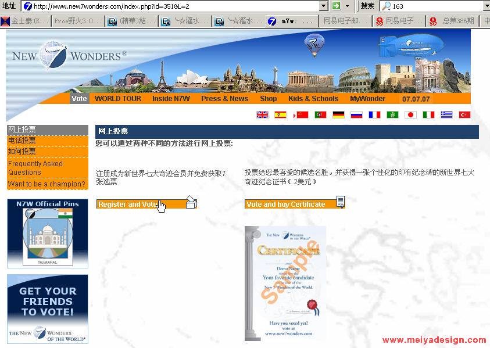Image resolution: width=490 pixels, height=348 pixels.
Task: Click the blue blimp in the banner
Action: click(x=411, y=46)
